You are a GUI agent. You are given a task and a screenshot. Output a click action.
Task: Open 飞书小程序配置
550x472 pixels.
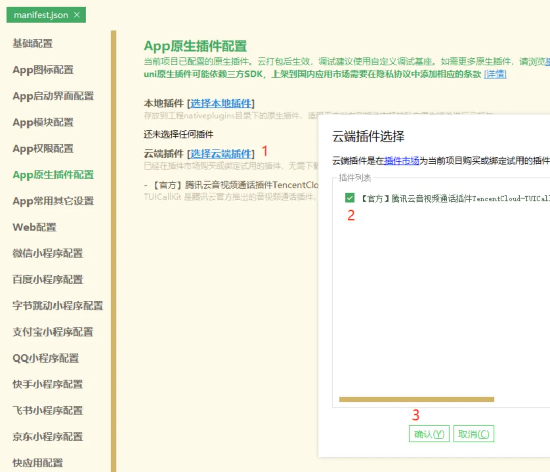pyautogui.click(x=48, y=410)
